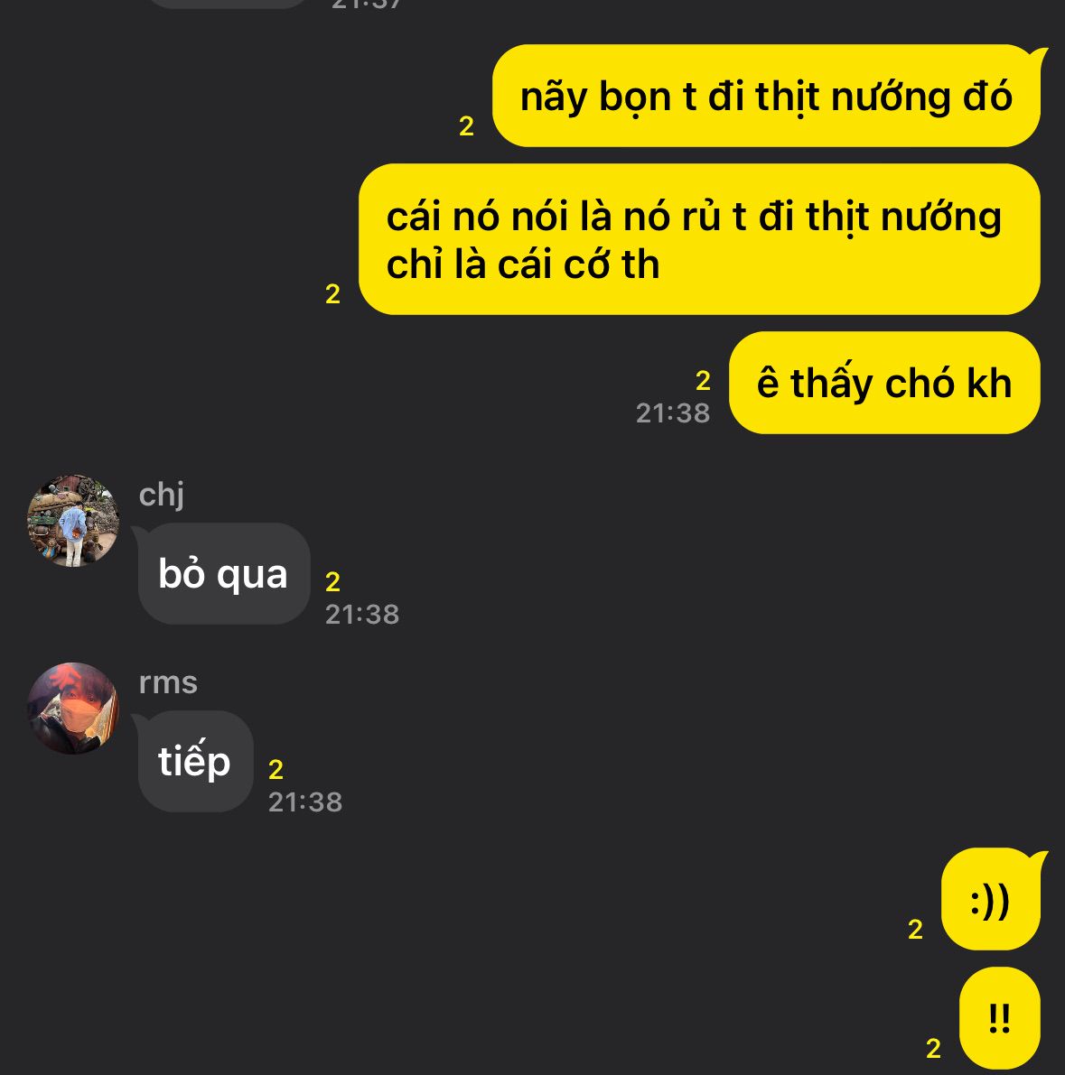
Task: Select the message 'bỏ qua'
Action: 224,574
